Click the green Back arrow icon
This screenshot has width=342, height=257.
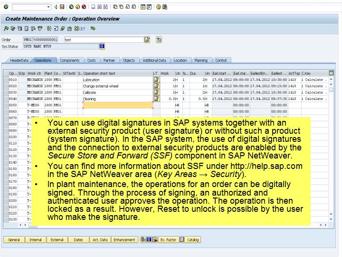coord(71,7)
